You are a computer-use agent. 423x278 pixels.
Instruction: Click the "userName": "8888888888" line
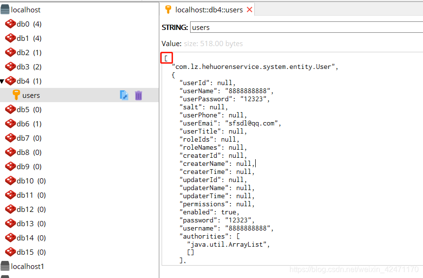(x=227, y=91)
